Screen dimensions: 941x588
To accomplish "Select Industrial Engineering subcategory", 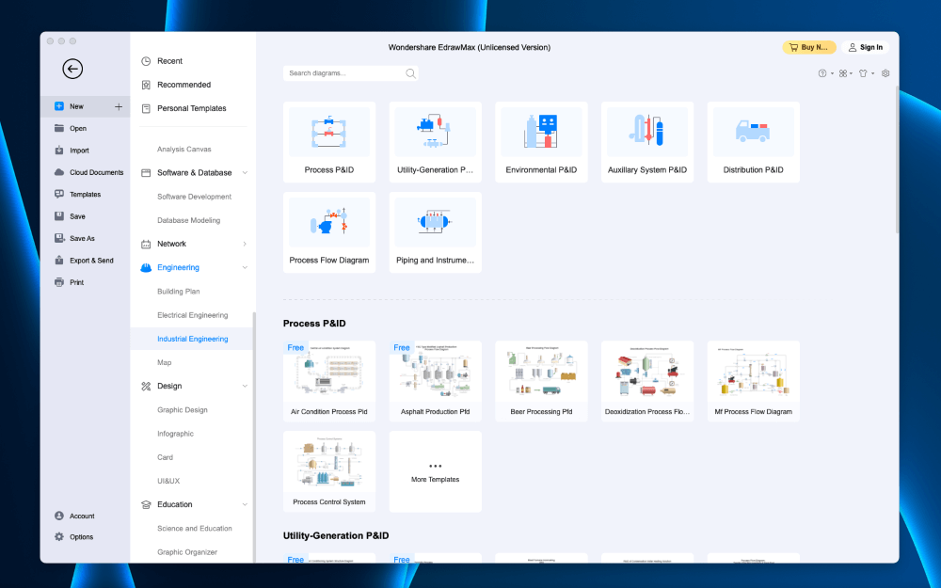I will click(x=192, y=339).
